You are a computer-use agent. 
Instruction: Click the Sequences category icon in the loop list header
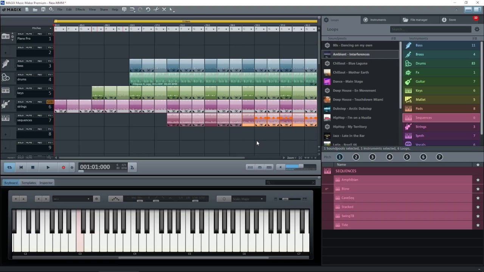pyautogui.click(x=327, y=171)
